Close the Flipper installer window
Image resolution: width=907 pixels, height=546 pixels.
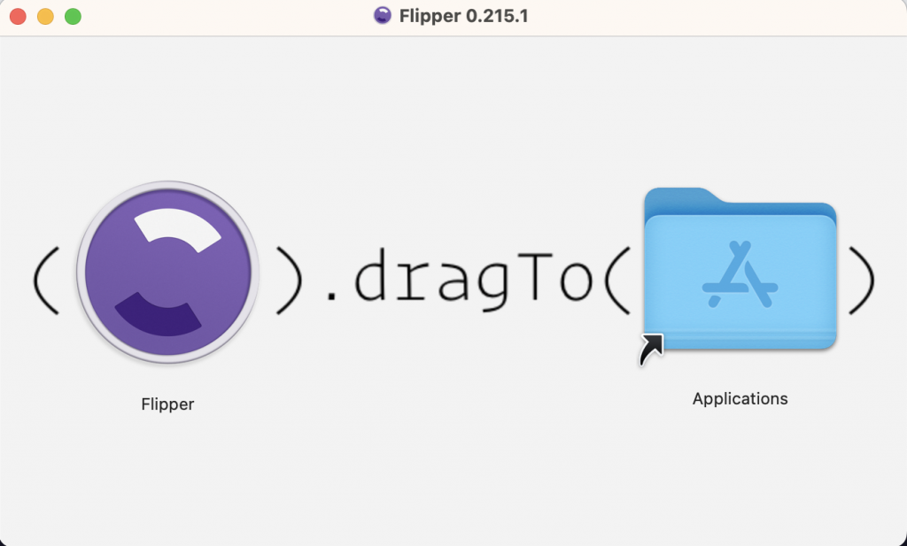[x=19, y=17]
